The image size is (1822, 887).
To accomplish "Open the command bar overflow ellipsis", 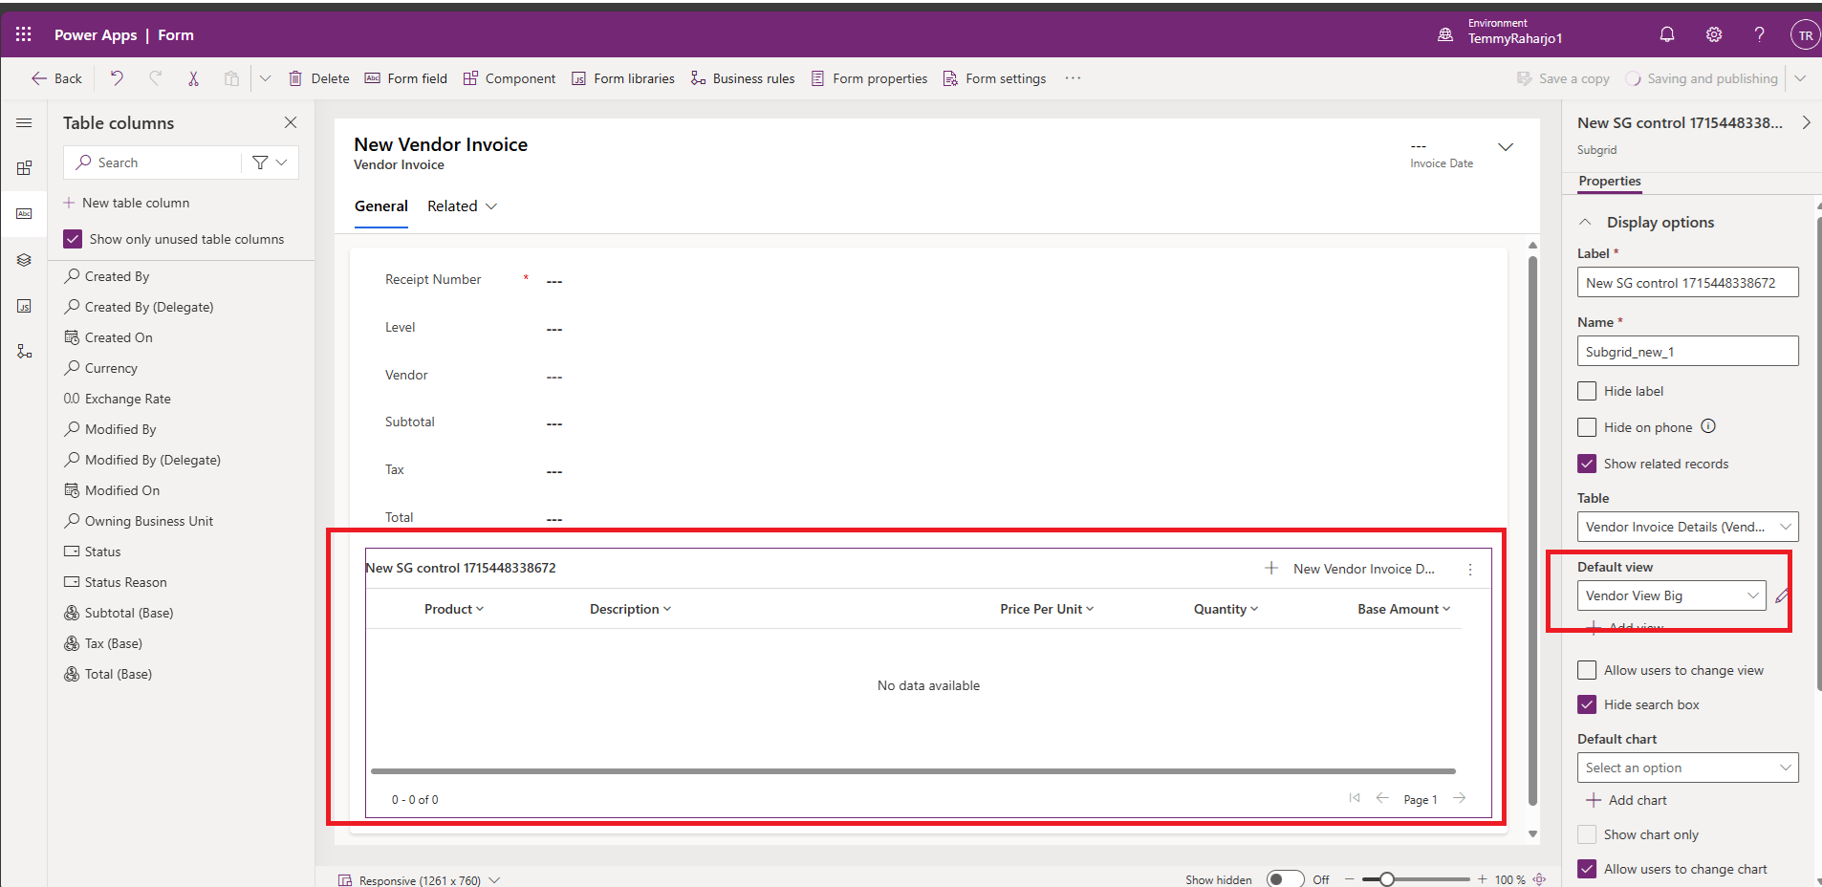I will tap(1073, 78).
